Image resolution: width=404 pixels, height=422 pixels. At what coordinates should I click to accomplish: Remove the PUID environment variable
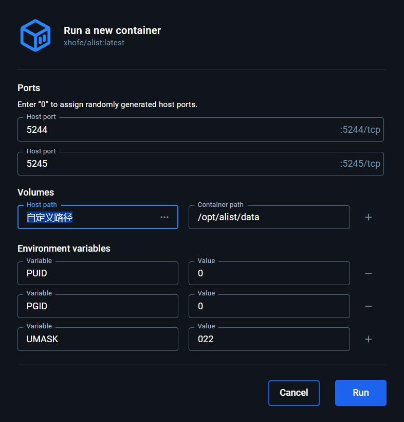point(368,273)
